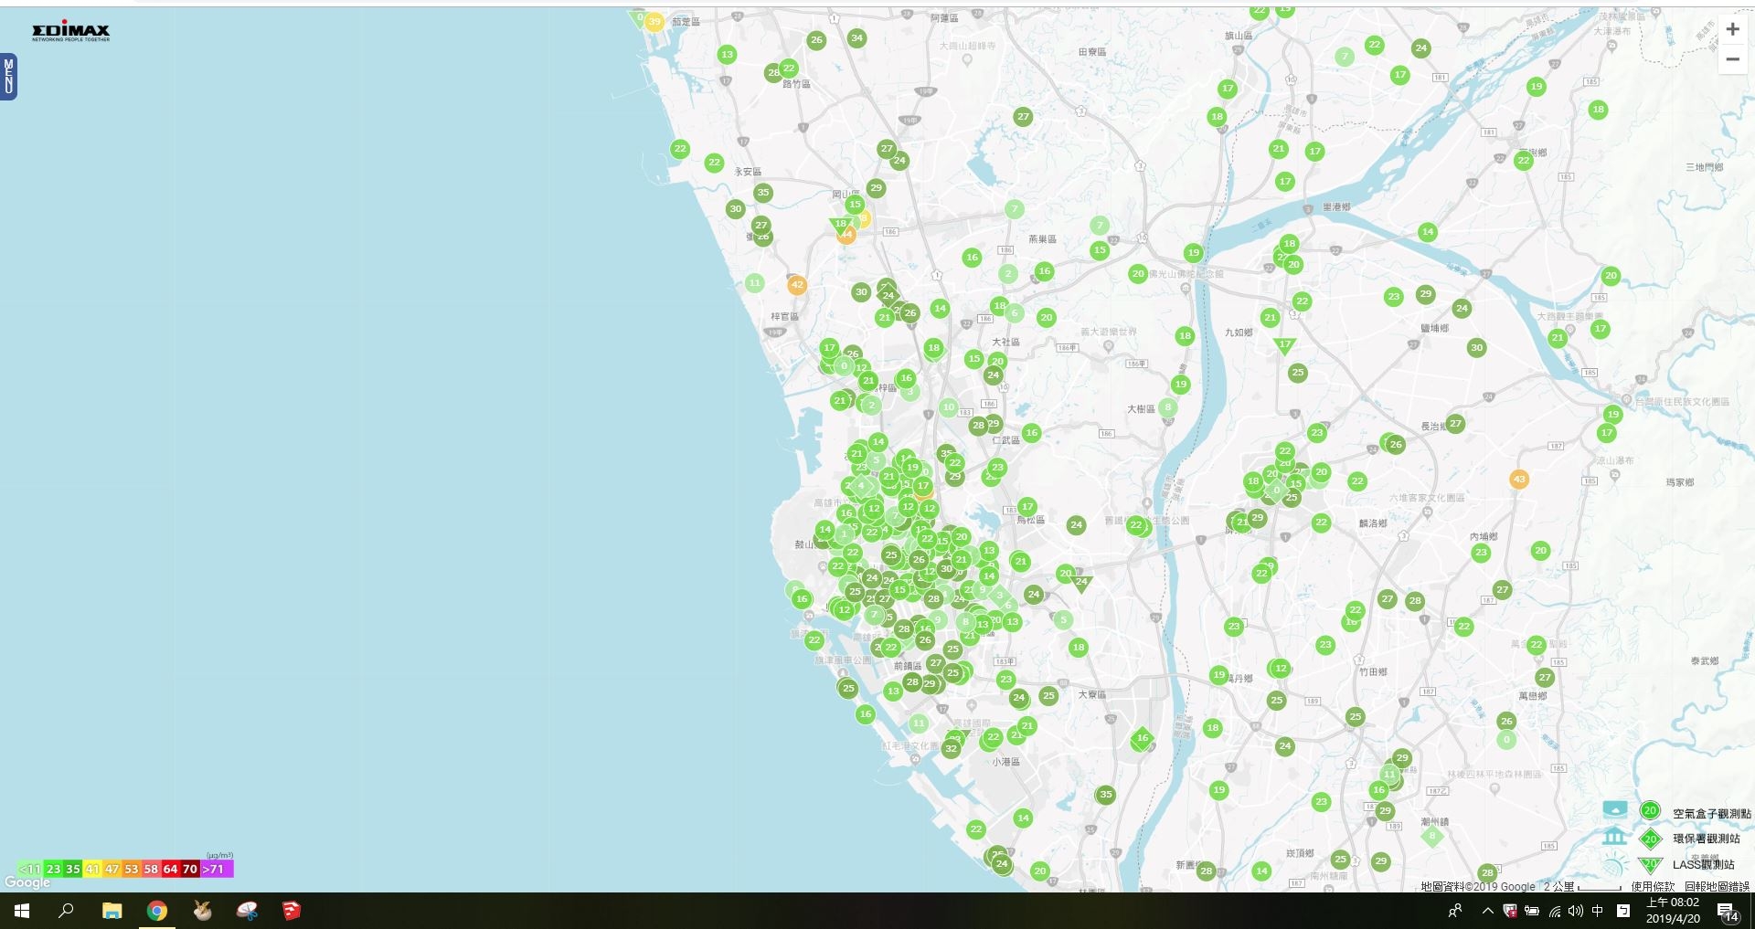This screenshot has width=1755, height=929.
Task: Open the battery status tray icon
Action: click(1532, 911)
